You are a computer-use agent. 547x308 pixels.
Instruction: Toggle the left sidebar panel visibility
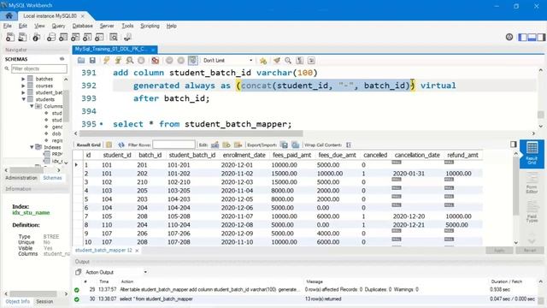click(522, 37)
